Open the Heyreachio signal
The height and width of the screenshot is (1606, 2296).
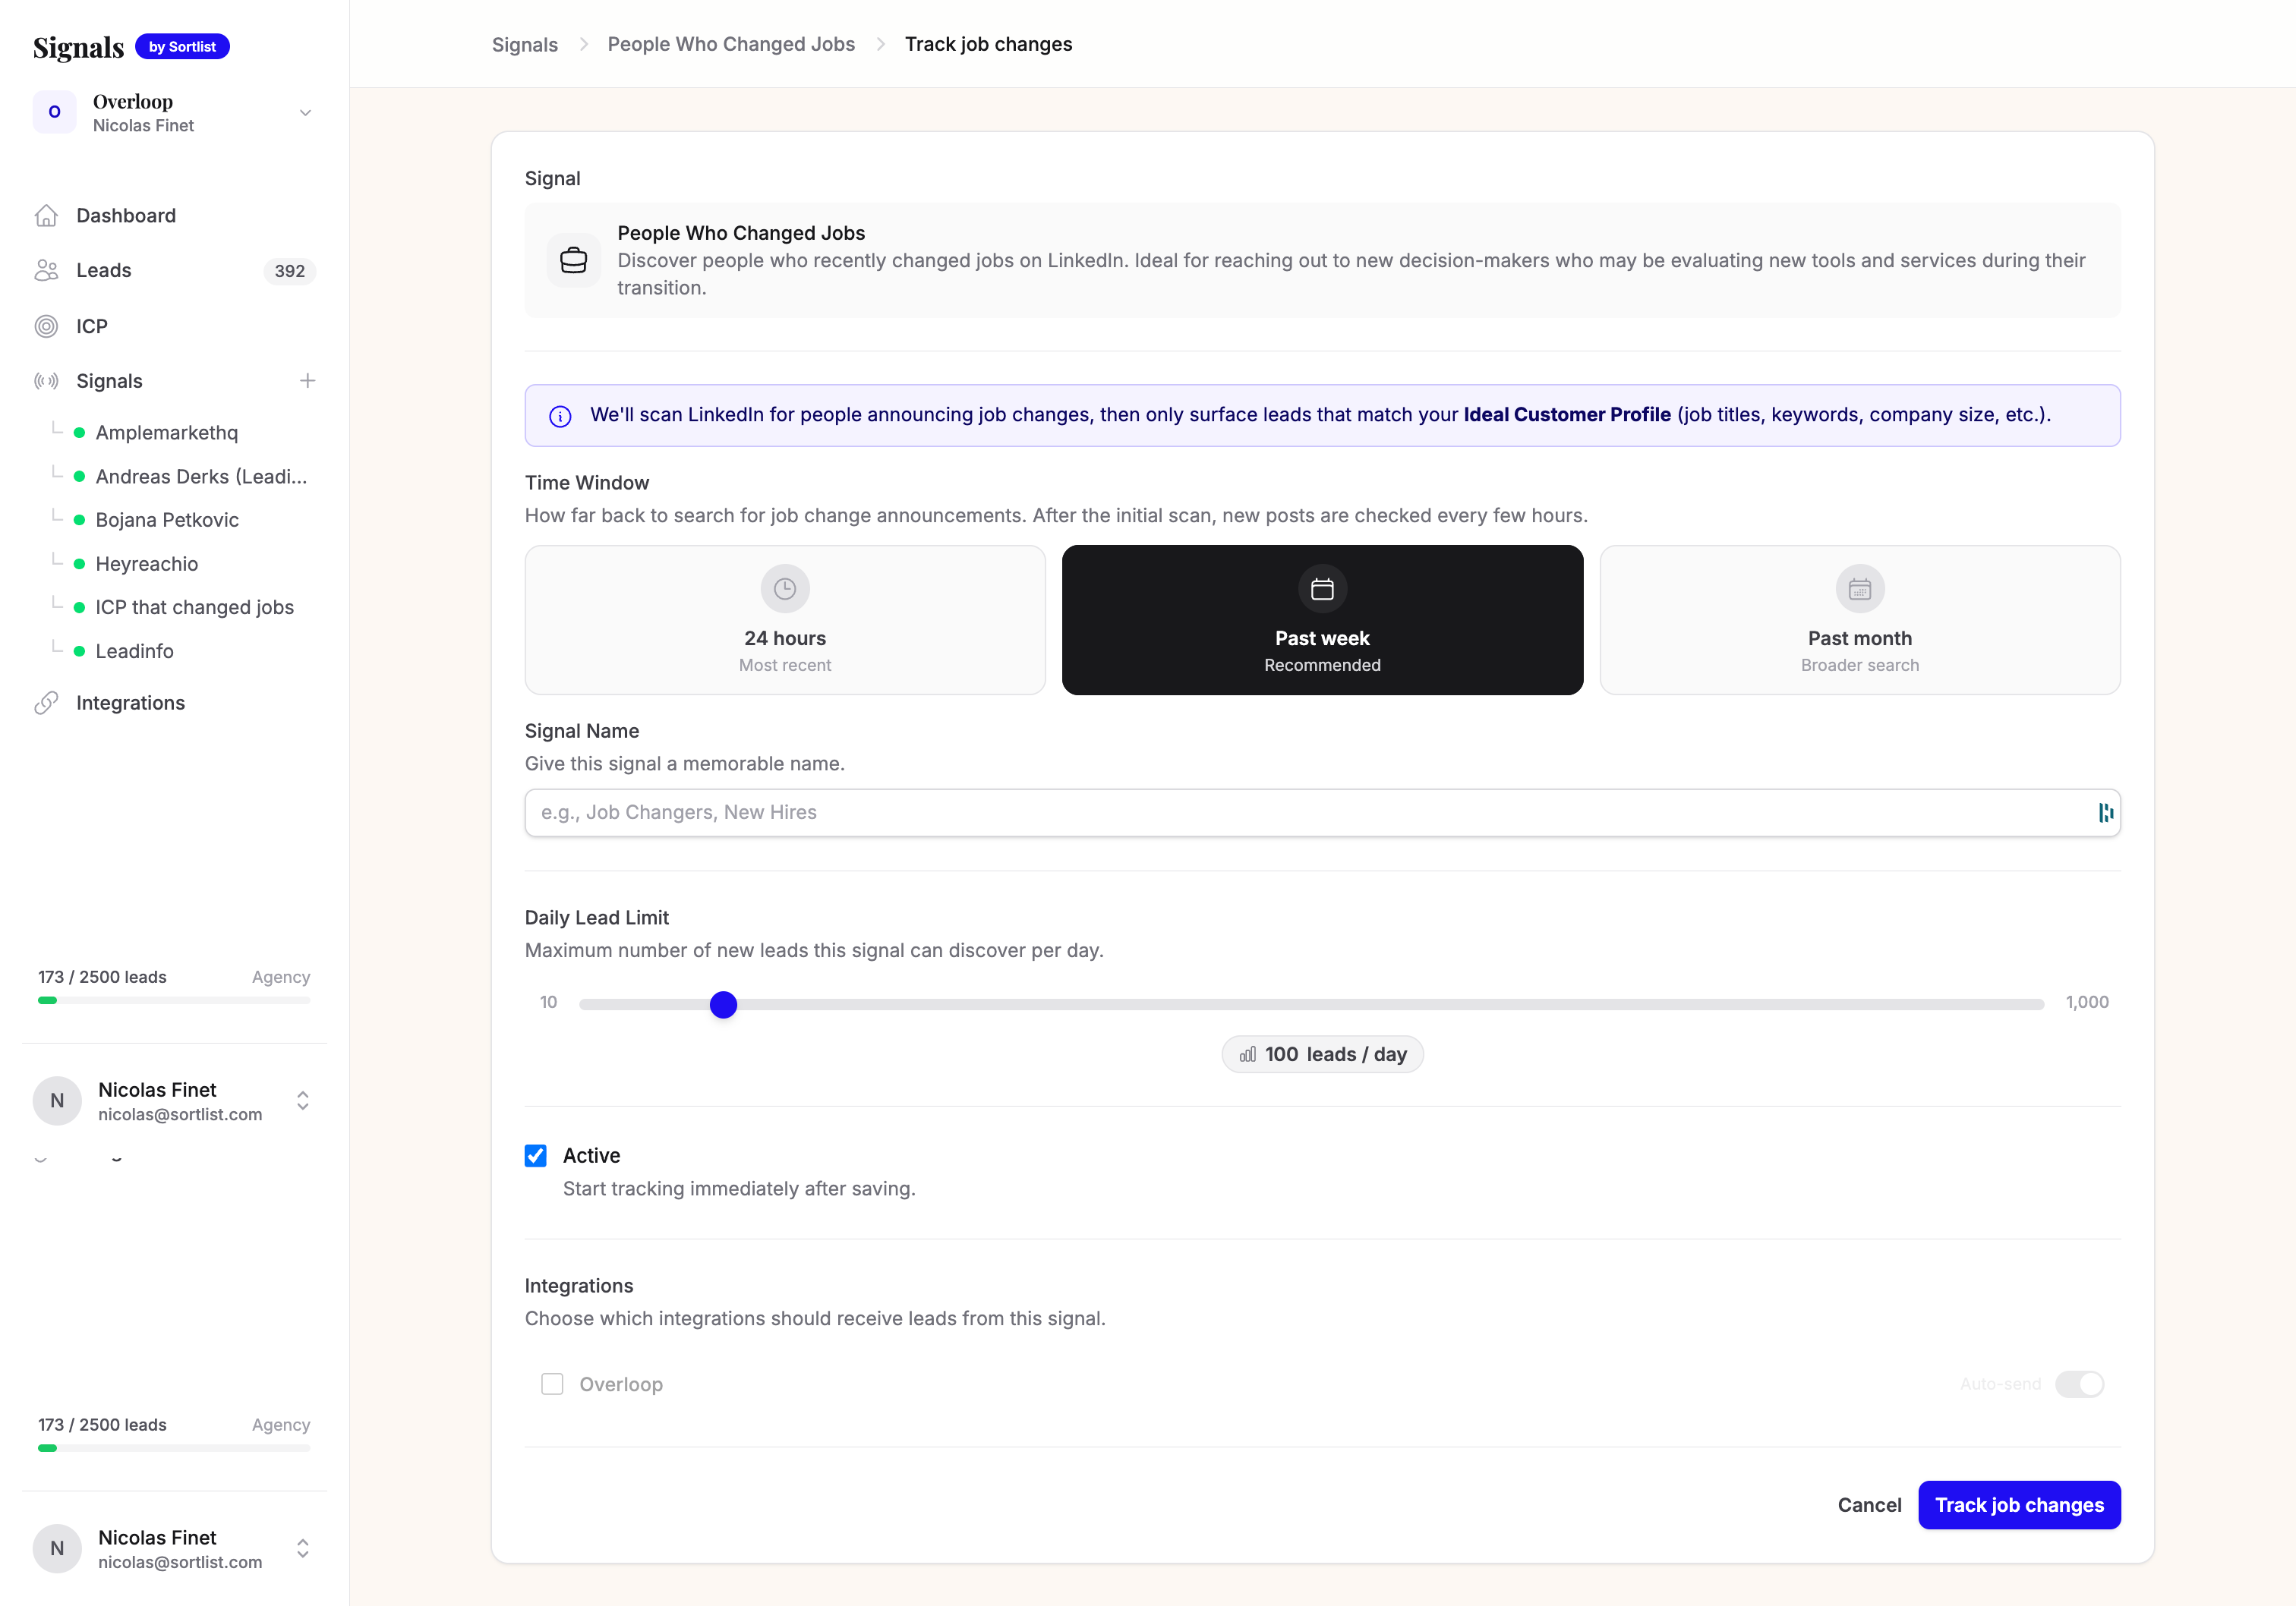147,564
